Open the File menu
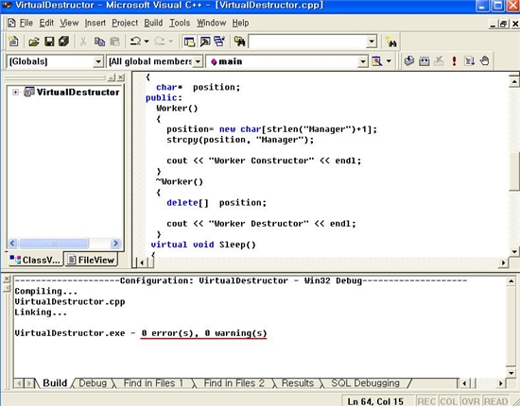 coord(26,23)
